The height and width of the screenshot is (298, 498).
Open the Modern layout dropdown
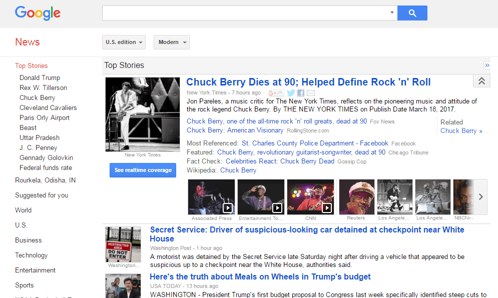[171, 42]
